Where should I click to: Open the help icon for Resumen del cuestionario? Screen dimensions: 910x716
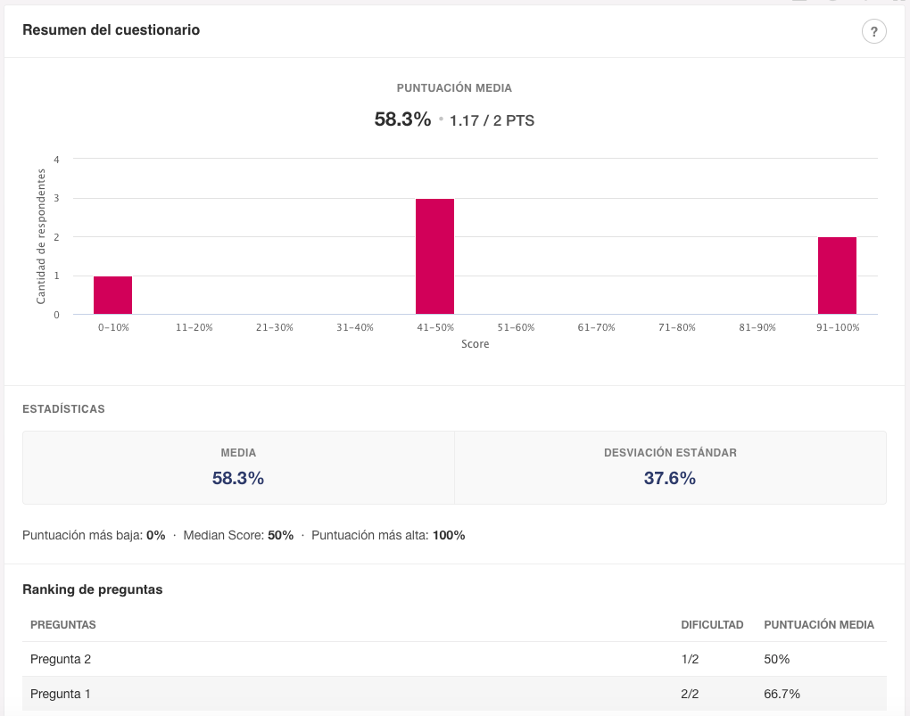[874, 31]
